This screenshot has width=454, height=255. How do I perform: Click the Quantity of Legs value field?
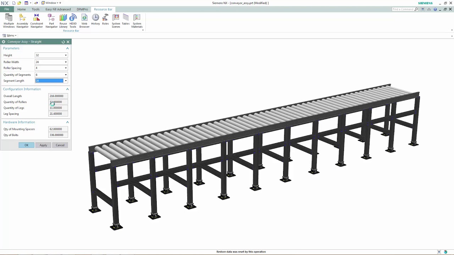coord(58,108)
